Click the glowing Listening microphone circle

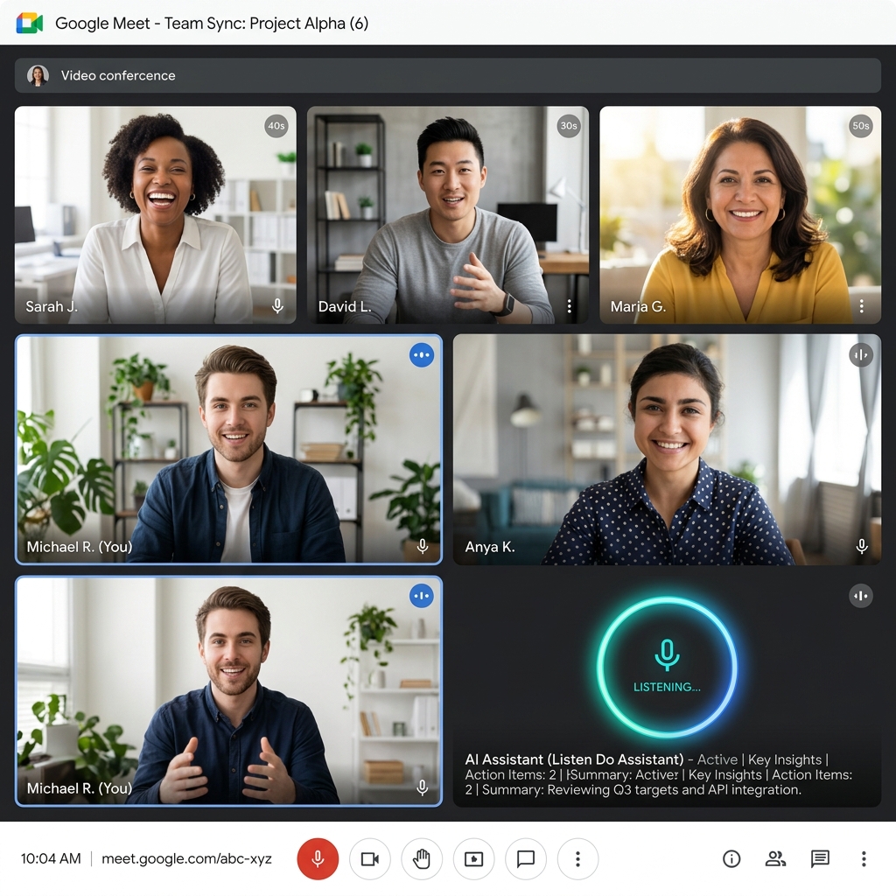coord(667,666)
